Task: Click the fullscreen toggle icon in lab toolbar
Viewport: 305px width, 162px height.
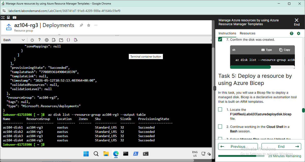Action: 3,17
